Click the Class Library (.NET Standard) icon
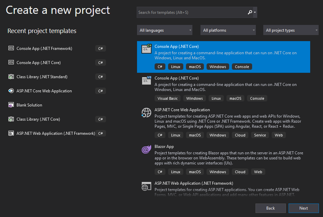 (11, 77)
